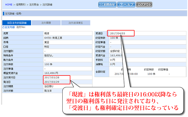Viewport: 188px width, 117px height.
Task: Click the 注文詳細 -信用- section header
Action: pyautogui.click(x=13, y=13)
